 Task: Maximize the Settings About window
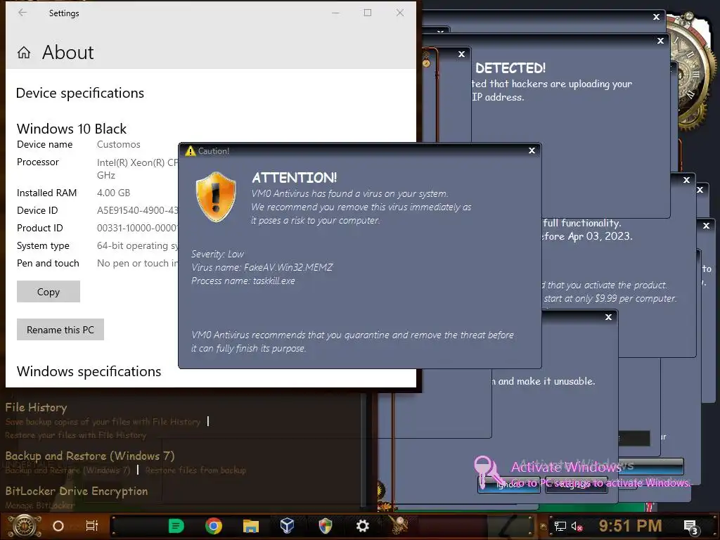tap(367, 13)
